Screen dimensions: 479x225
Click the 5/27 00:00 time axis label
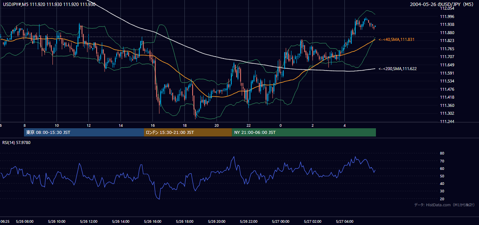(x=281, y=222)
